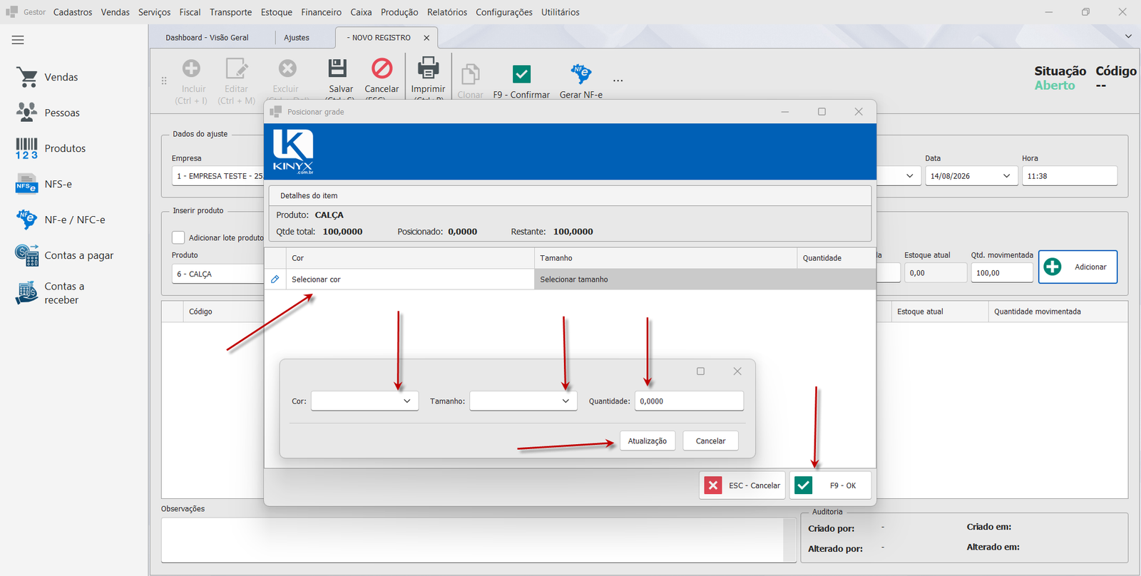Click the Quantidade input field

coord(689,401)
